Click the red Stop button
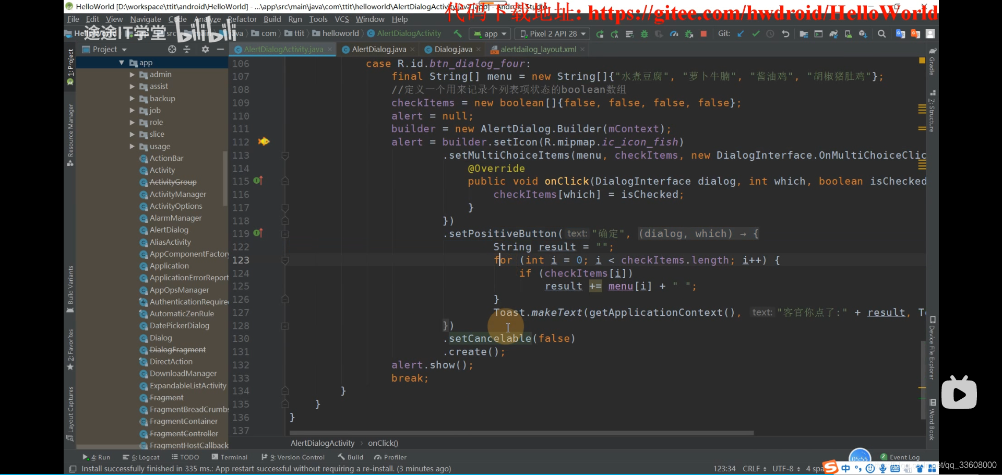This screenshot has height=475, width=1002. 703,34
